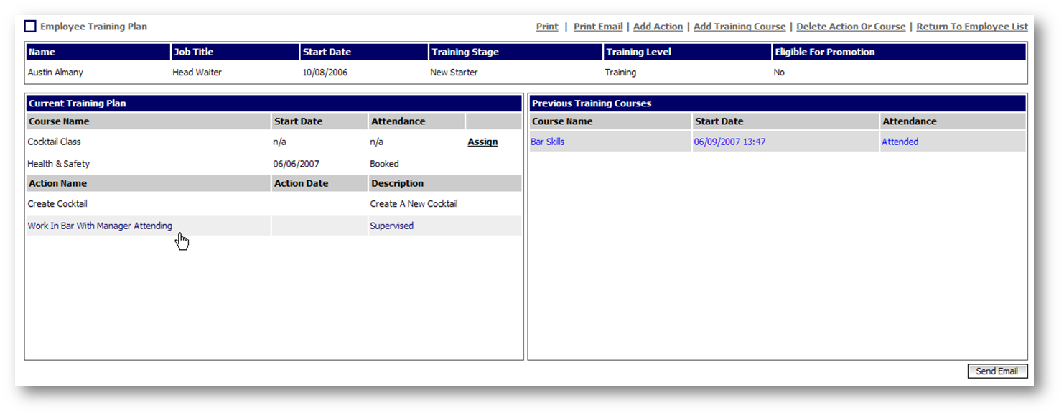
Task: Assign the Cocktail Class course
Action: (482, 142)
